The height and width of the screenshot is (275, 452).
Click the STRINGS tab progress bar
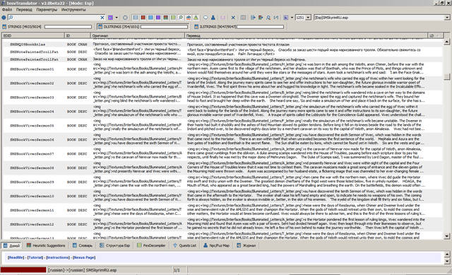(68, 27)
